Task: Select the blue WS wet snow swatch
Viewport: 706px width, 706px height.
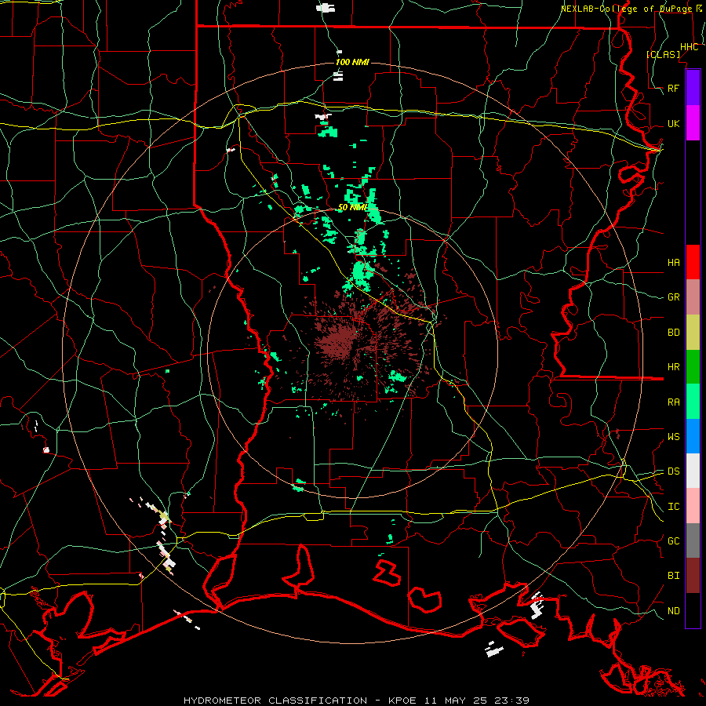Action: [693, 436]
